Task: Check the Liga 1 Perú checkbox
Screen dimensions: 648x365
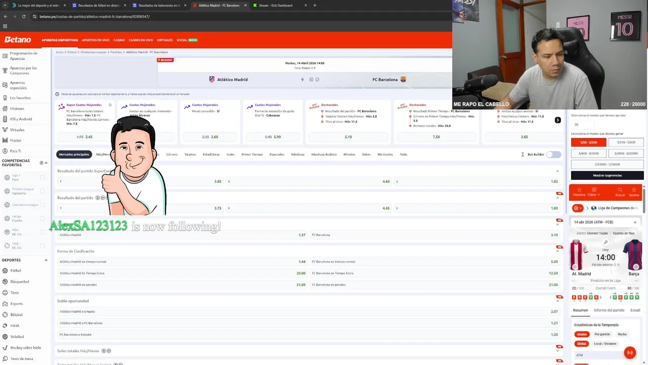Action: 43,177
